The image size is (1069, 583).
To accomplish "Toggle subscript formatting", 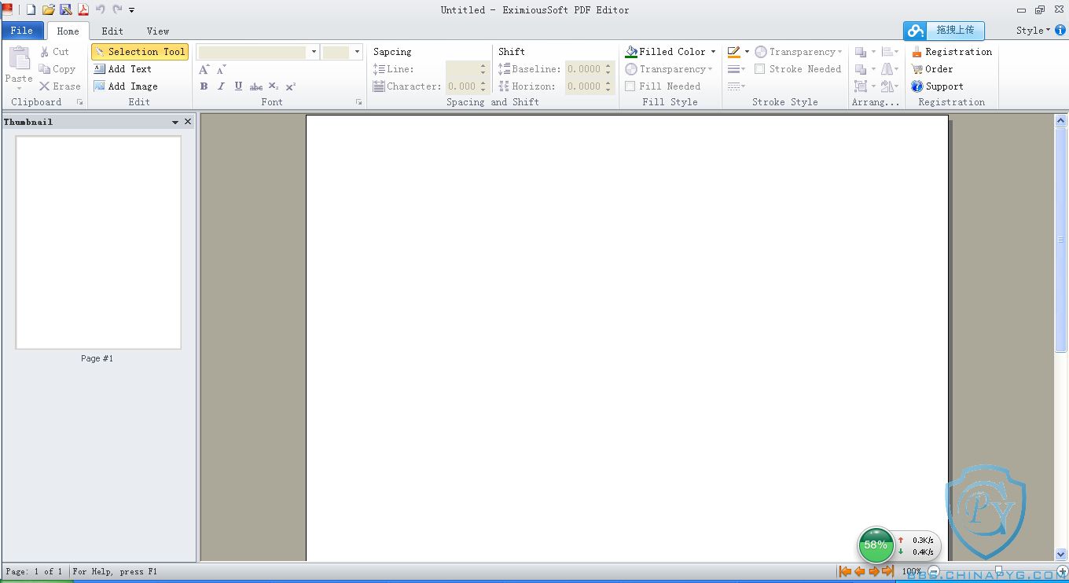I will [274, 86].
